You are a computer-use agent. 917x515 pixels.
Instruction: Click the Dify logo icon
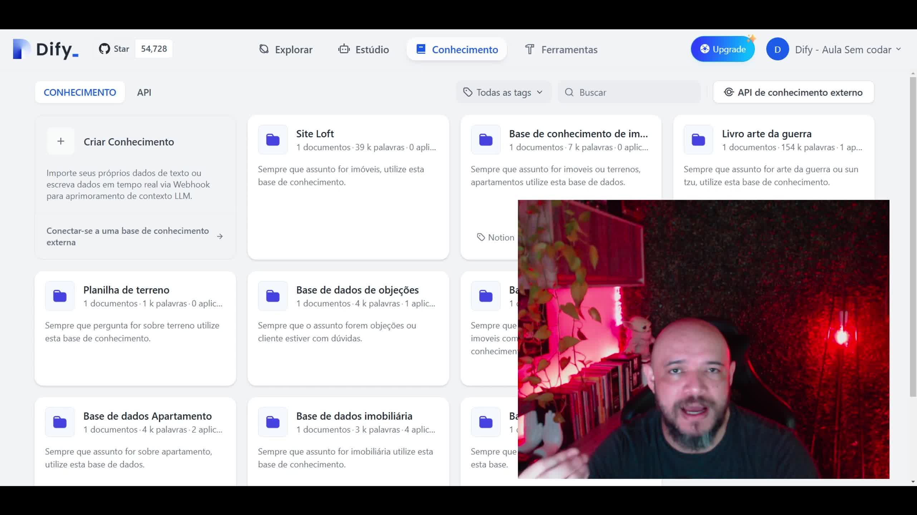point(21,49)
